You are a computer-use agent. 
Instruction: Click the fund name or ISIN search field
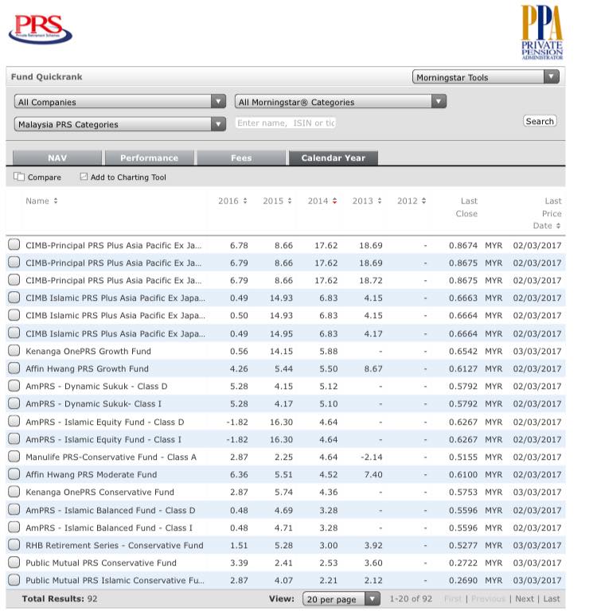[x=286, y=123]
